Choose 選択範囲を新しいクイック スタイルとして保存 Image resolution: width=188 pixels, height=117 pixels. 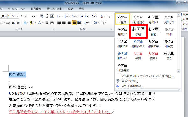[148, 76]
